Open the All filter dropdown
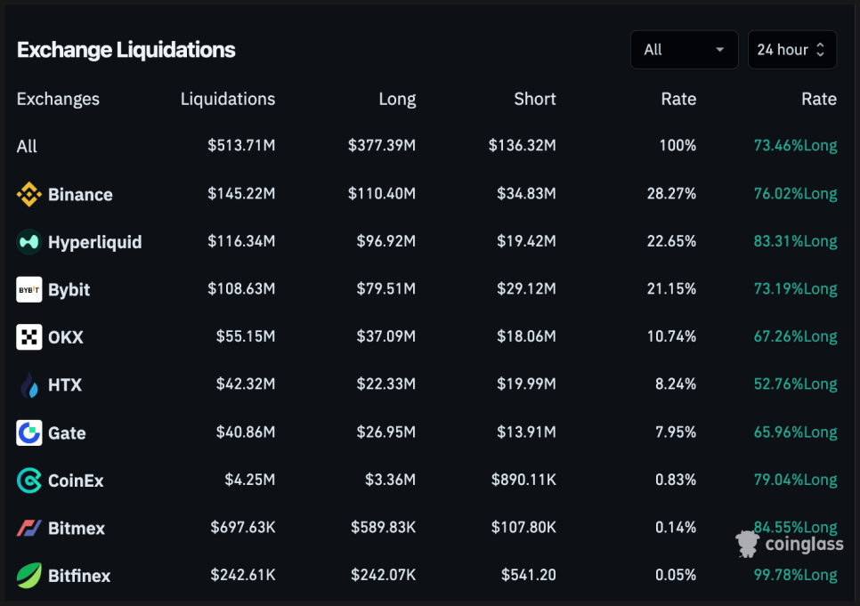Image resolution: width=860 pixels, height=606 pixels. (x=684, y=50)
